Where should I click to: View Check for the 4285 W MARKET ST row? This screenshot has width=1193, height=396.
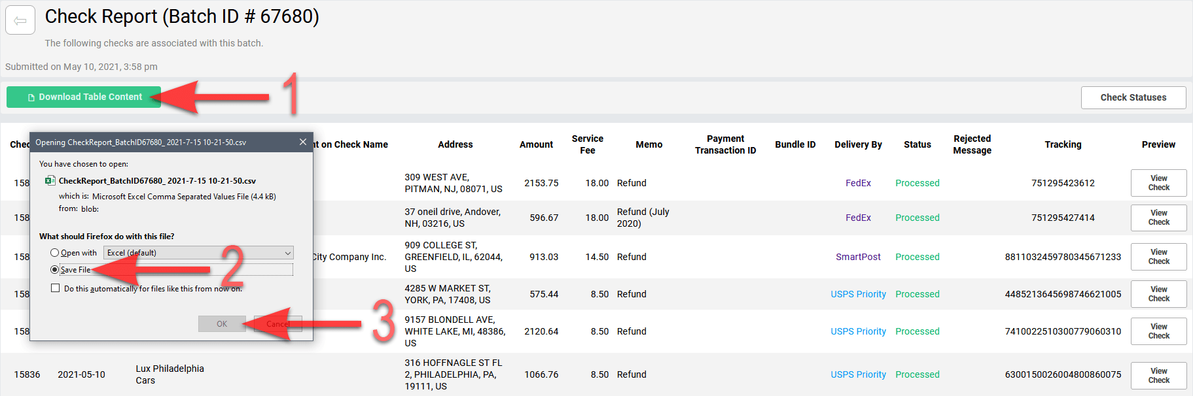click(1158, 294)
